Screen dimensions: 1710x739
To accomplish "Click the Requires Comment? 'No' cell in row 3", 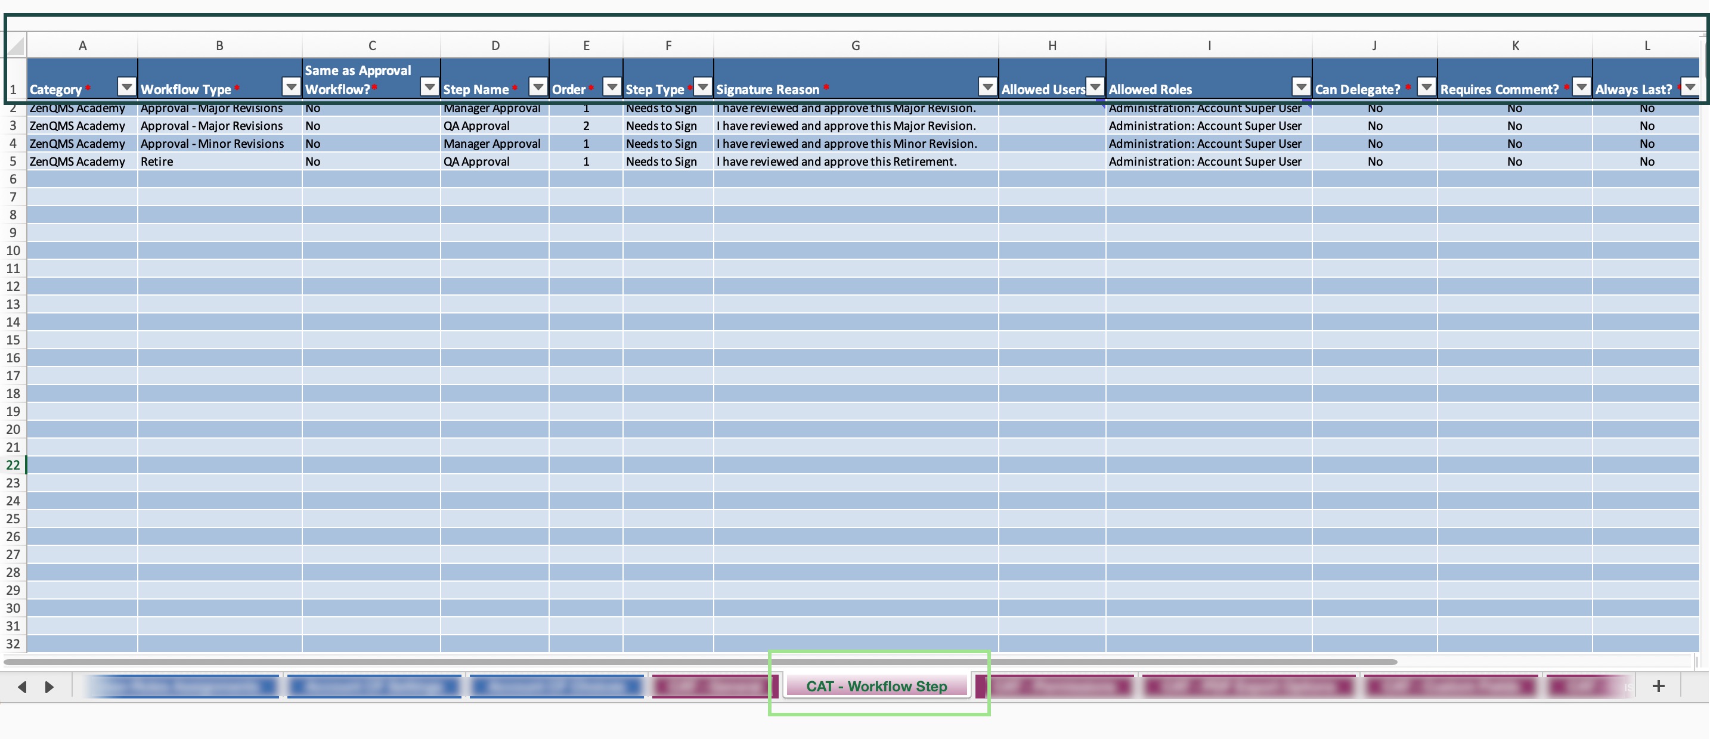I will tap(1515, 126).
